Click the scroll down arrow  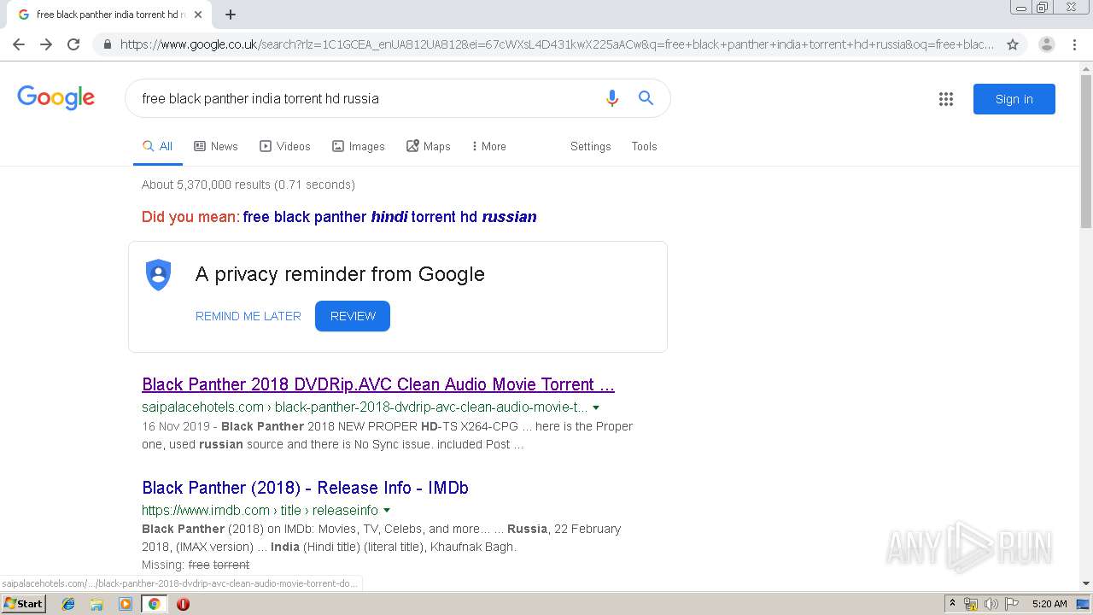[1086, 583]
